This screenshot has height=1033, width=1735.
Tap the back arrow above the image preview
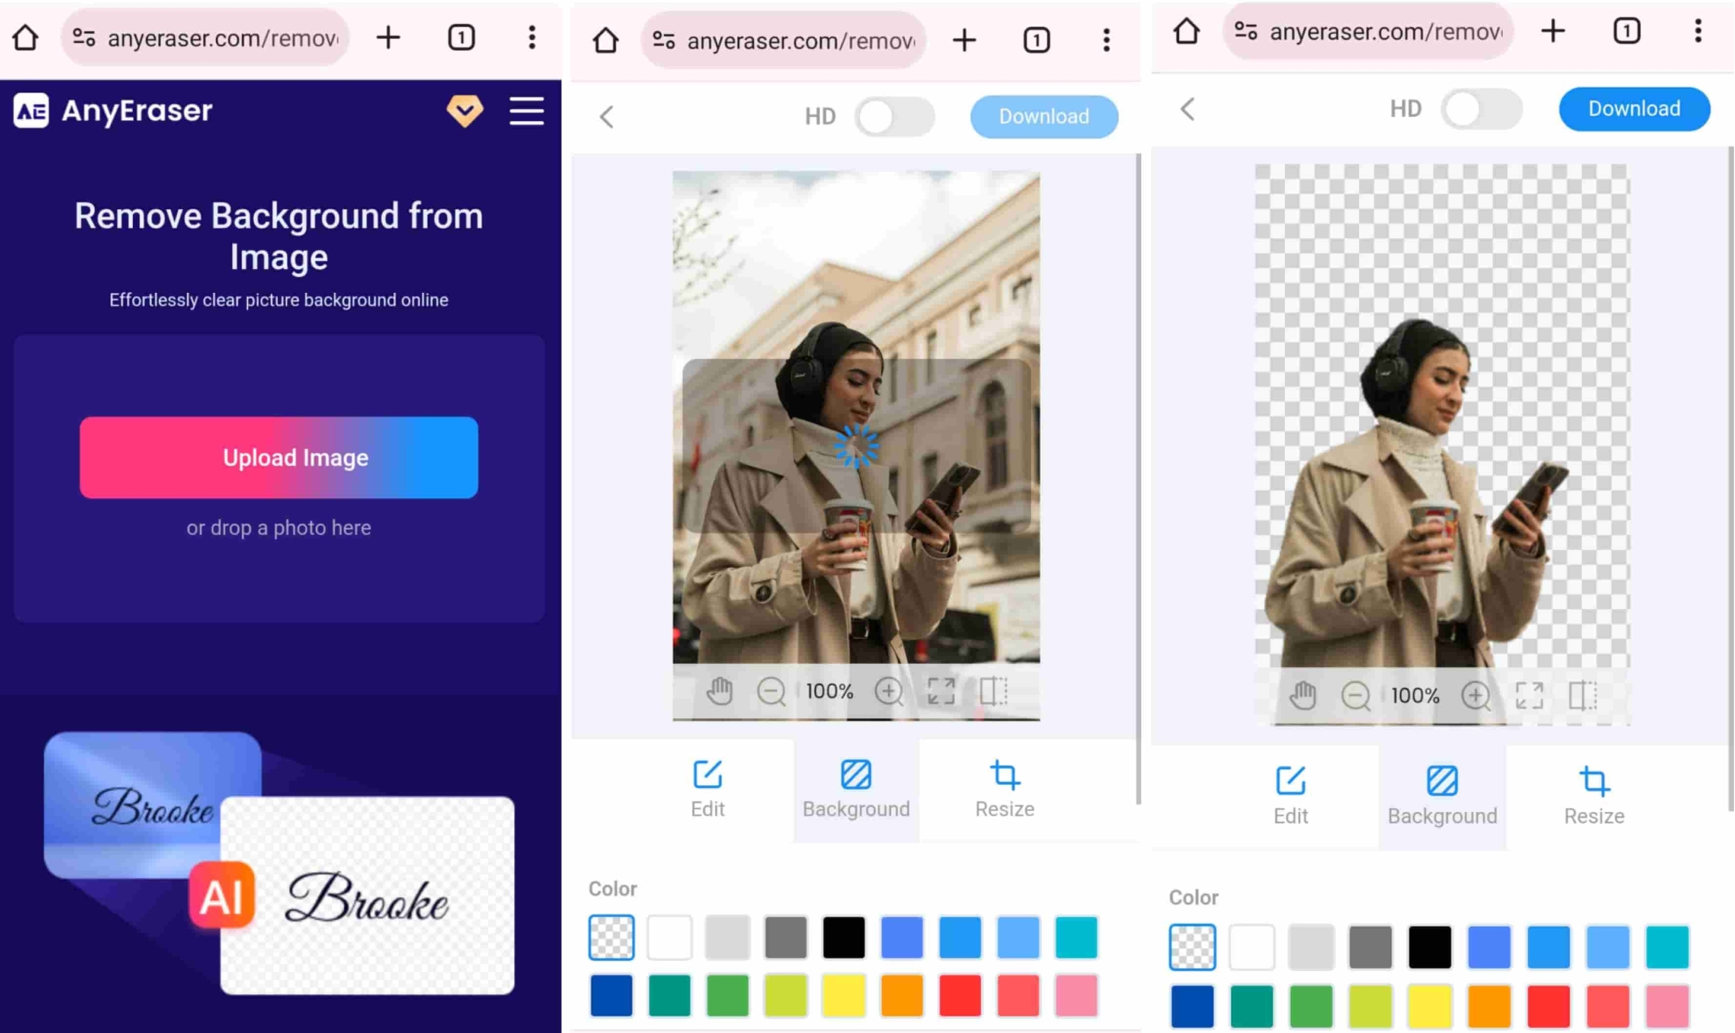pyautogui.click(x=607, y=117)
